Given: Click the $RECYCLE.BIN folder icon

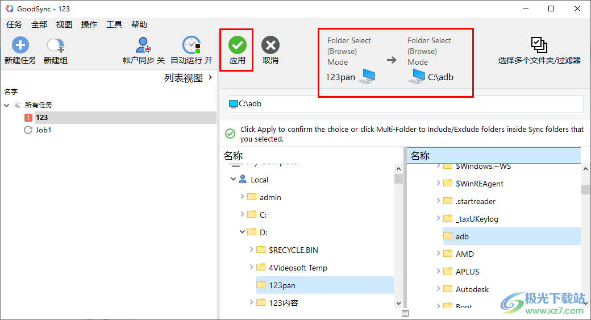Looking at the screenshot, I should point(261,250).
